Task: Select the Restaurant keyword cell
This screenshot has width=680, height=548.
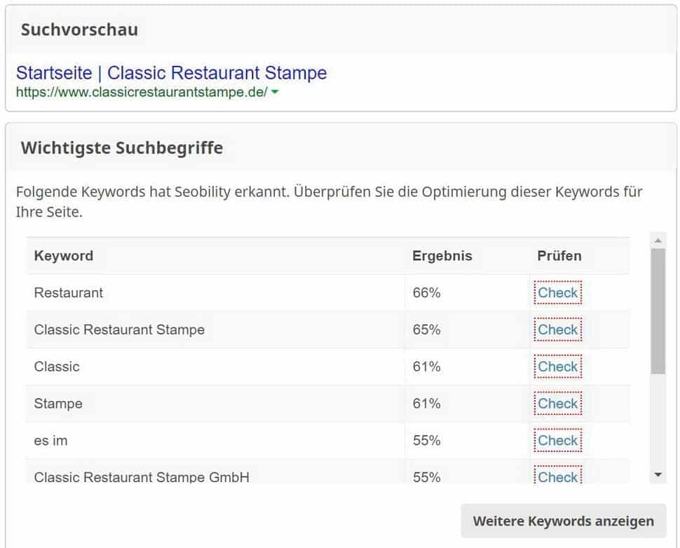Action: click(69, 293)
